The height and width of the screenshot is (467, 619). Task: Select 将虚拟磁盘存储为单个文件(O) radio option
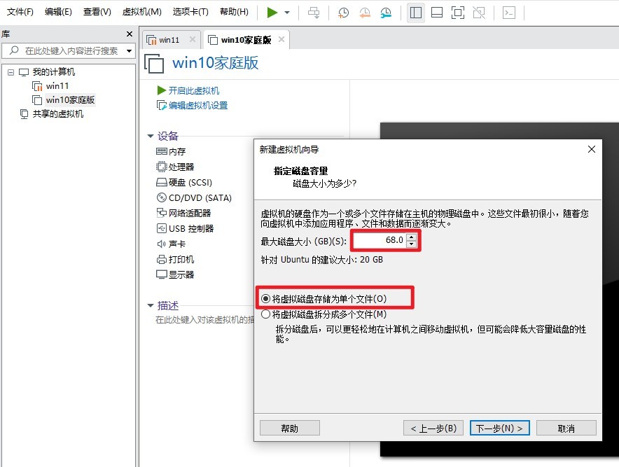click(324, 299)
